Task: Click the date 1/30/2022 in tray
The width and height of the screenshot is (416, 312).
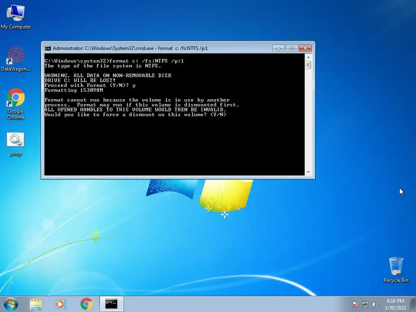Action: [x=395, y=308]
